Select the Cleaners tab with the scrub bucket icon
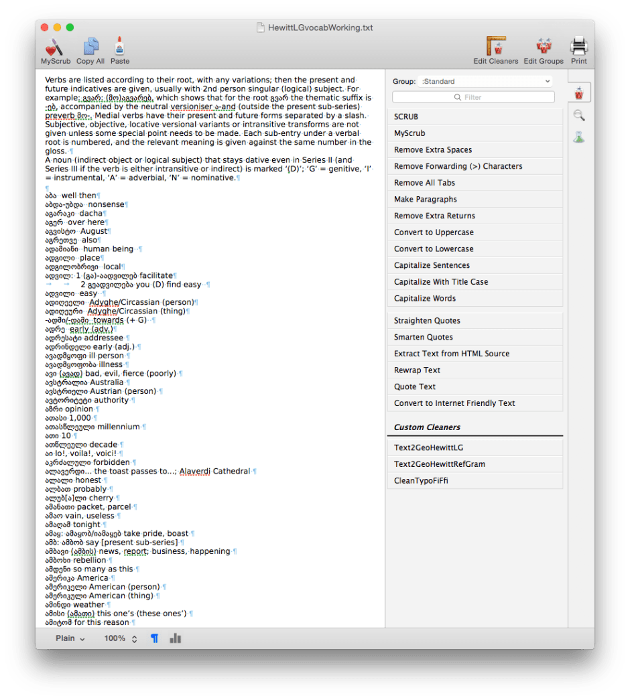 579,92
